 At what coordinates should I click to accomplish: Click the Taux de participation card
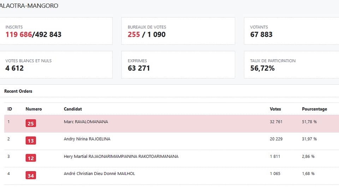[291, 65]
